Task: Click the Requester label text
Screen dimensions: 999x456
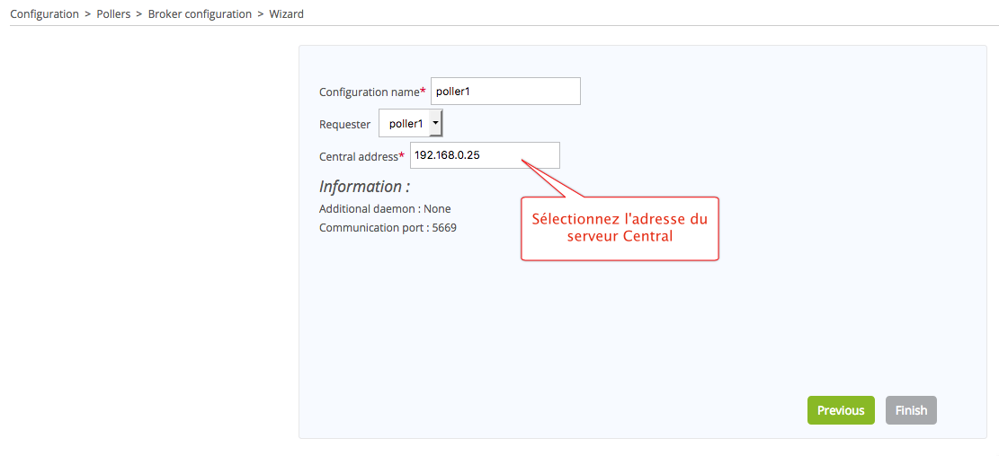Action: click(344, 125)
